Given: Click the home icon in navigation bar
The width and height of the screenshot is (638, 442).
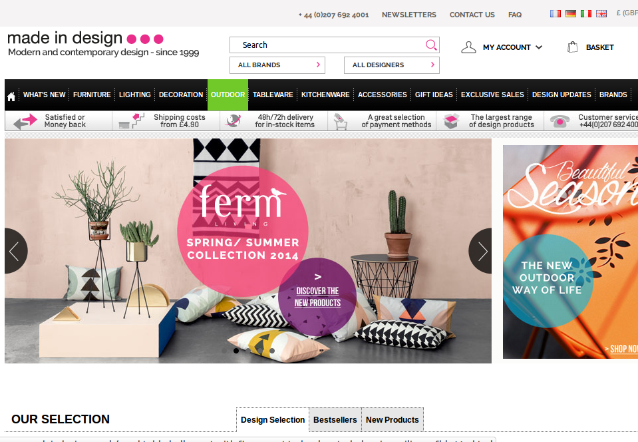Looking at the screenshot, I should point(11,97).
